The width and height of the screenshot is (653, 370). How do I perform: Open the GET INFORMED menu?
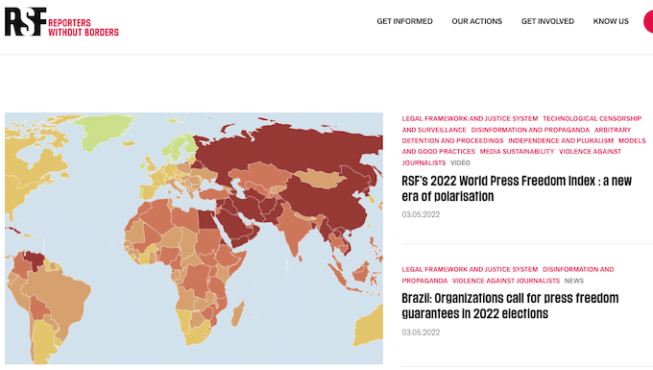tap(404, 21)
